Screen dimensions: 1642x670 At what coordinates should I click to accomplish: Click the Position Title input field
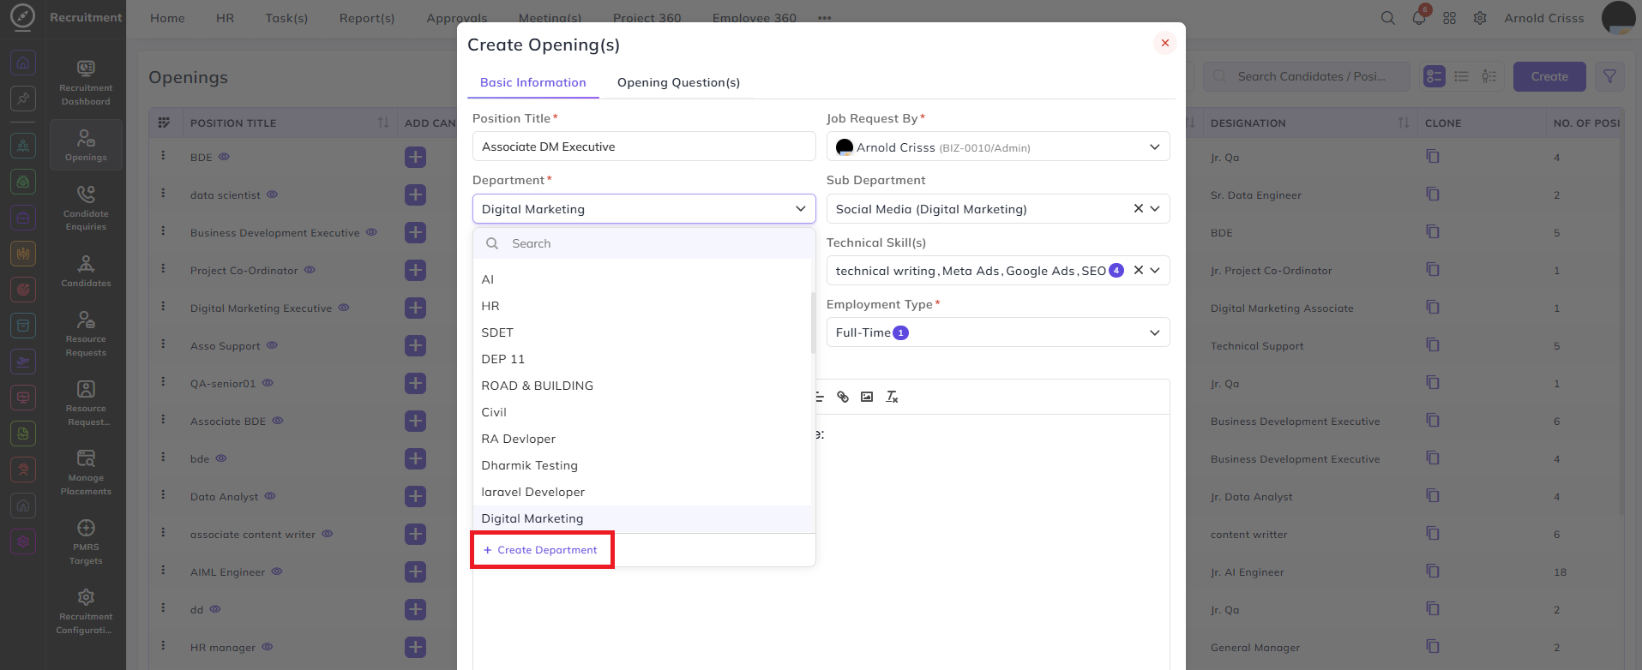click(x=644, y=147)
